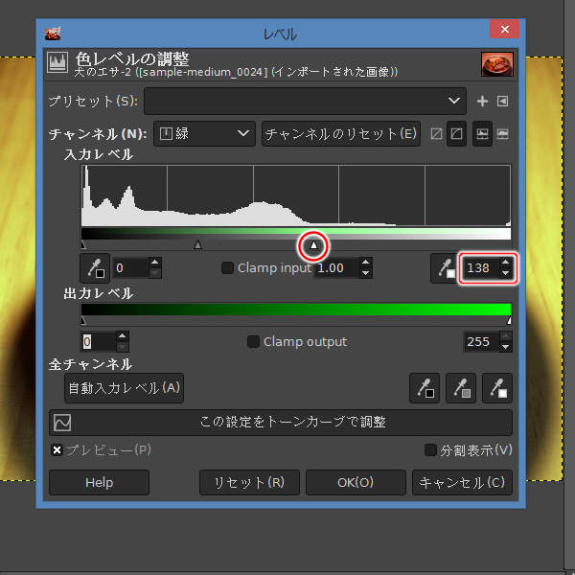Increase the gamma value with up arrow
This screenshot has height=575, width=575.
click(365, 263)
